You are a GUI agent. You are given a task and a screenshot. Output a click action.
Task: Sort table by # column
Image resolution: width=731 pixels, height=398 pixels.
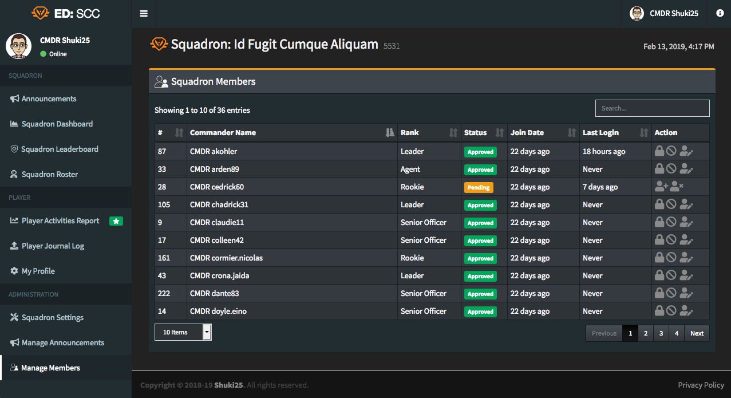click(171, 132)
